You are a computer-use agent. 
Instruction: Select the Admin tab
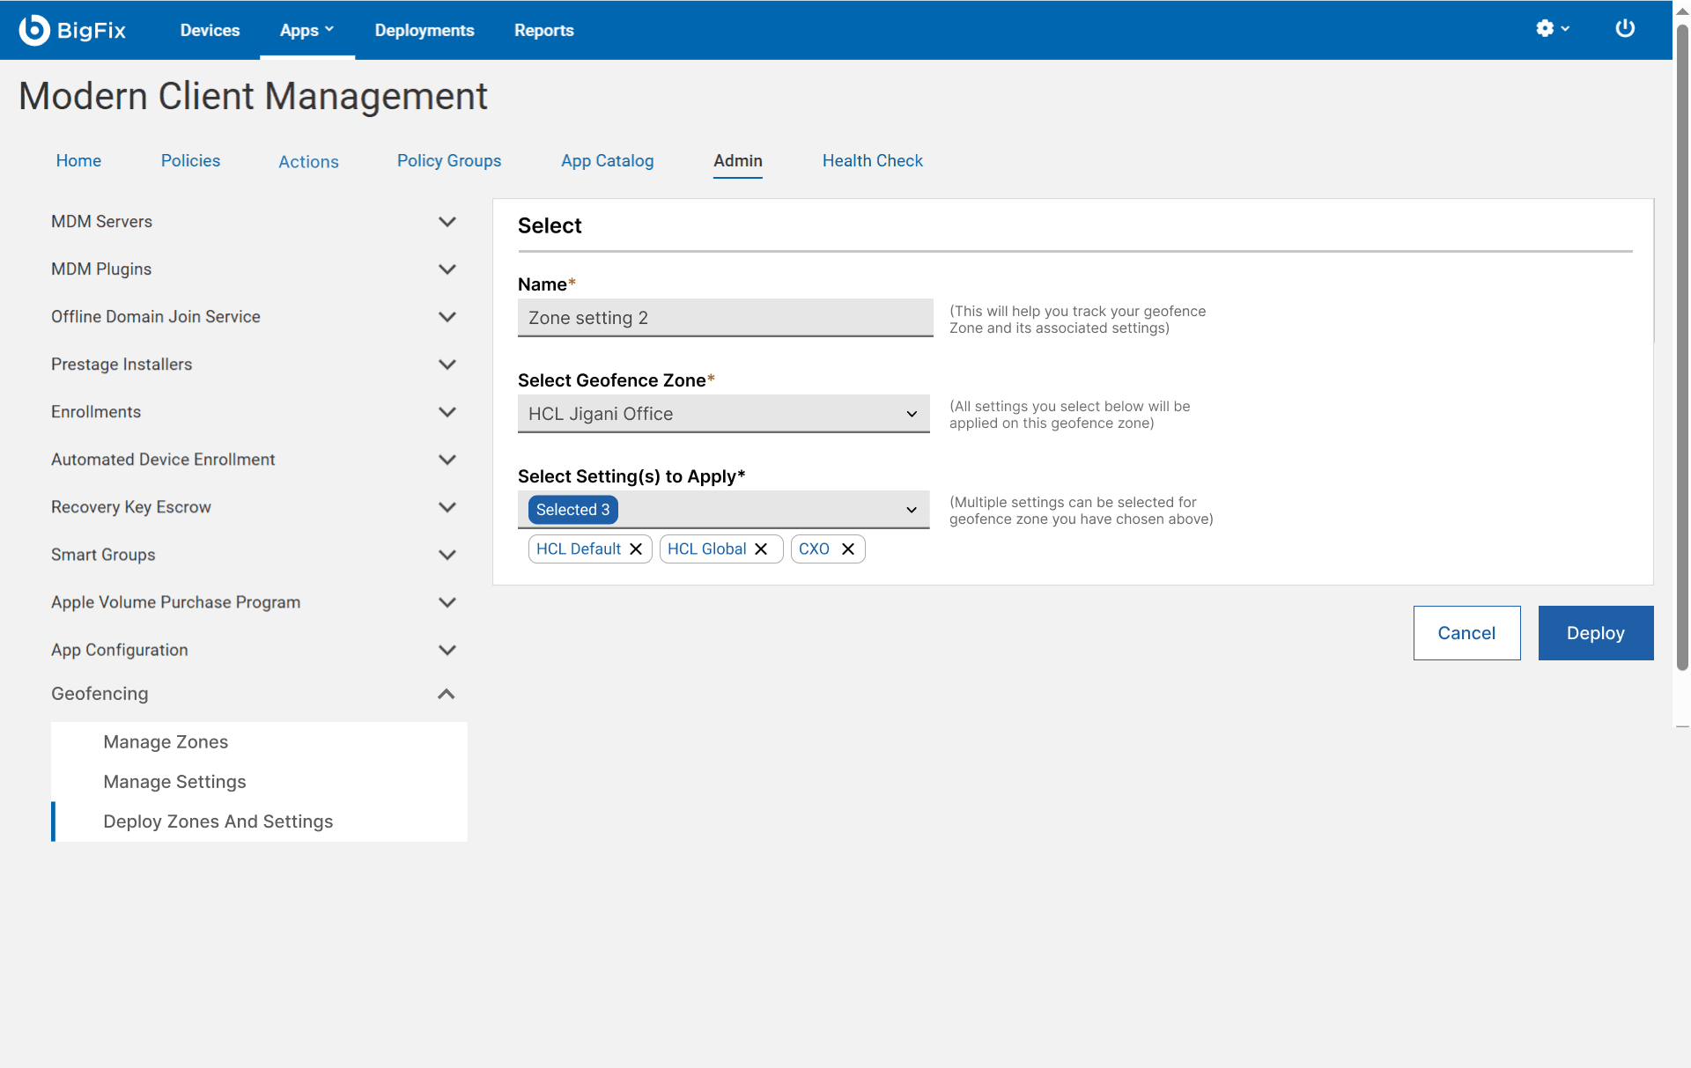pyautogui.click(x=738, y=161)
